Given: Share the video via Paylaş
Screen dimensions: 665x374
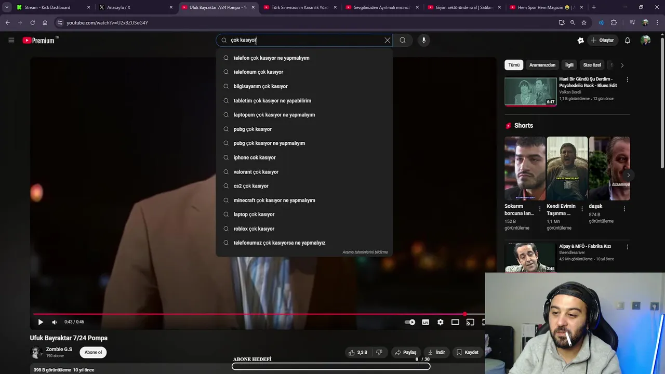Looking at the screenshot, I should click(406, 352).
